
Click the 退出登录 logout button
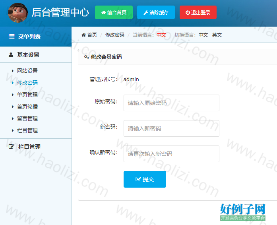click(198, 12)
